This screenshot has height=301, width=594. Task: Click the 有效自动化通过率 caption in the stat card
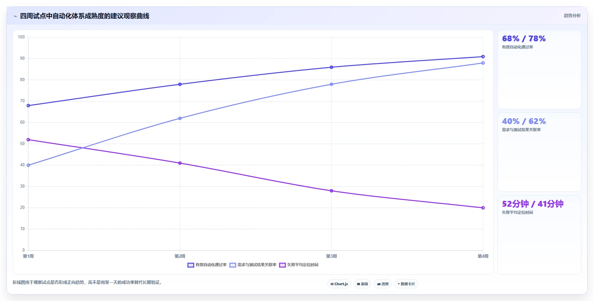click(517, 47)
